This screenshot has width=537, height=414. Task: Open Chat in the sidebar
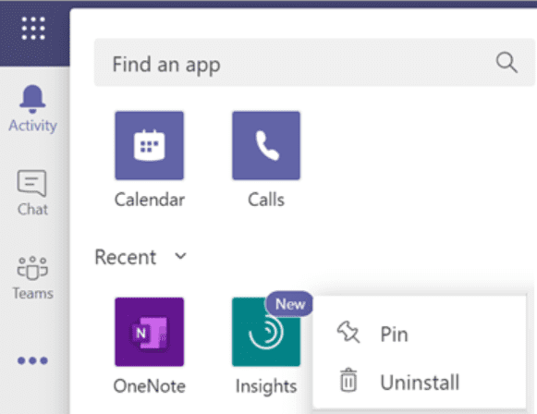tap(32, 193)
